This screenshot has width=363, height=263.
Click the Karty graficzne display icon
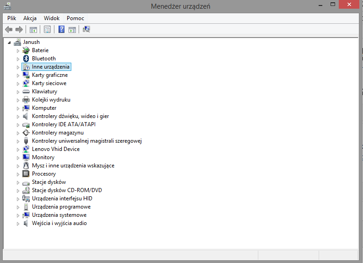26,75
